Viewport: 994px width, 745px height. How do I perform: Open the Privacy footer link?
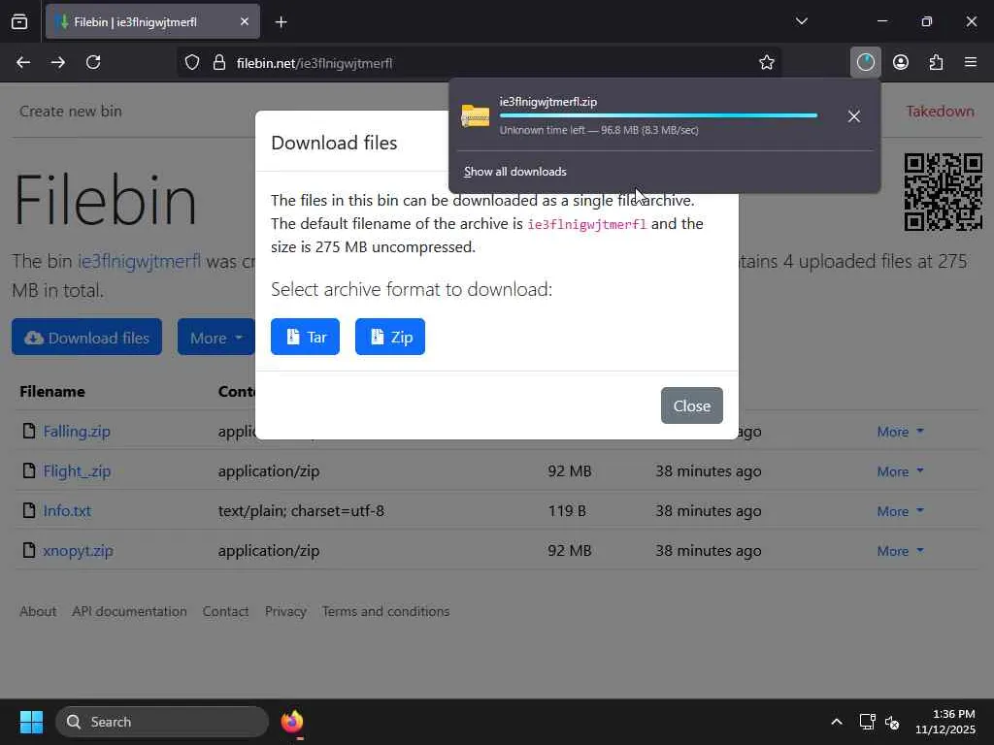[x=285, y=611]
